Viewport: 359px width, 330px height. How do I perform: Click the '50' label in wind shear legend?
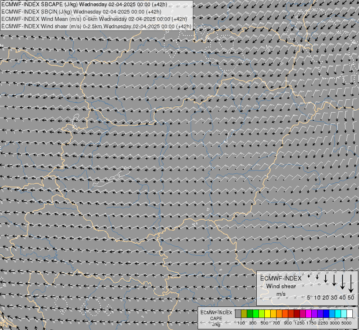pos(351,297)
